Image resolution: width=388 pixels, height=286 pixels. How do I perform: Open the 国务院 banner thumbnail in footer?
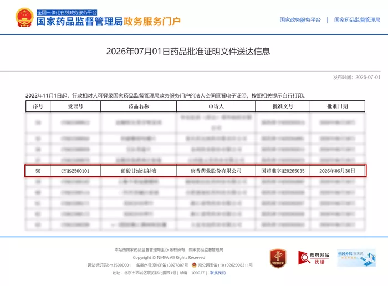tap(356, 258)
